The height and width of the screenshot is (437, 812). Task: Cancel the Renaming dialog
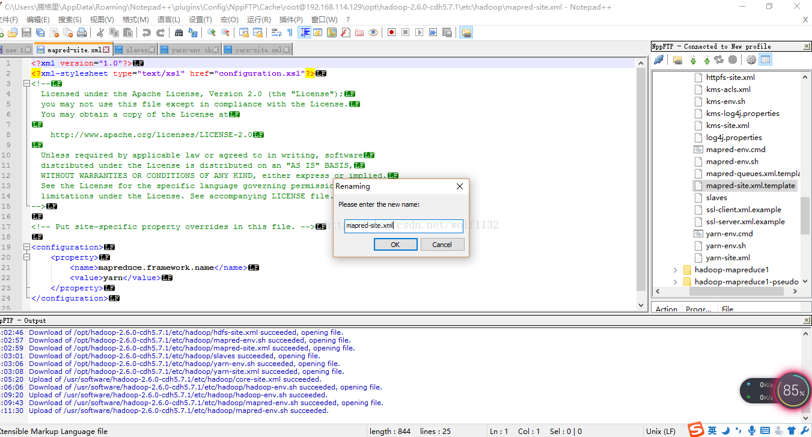pos(442,244)
